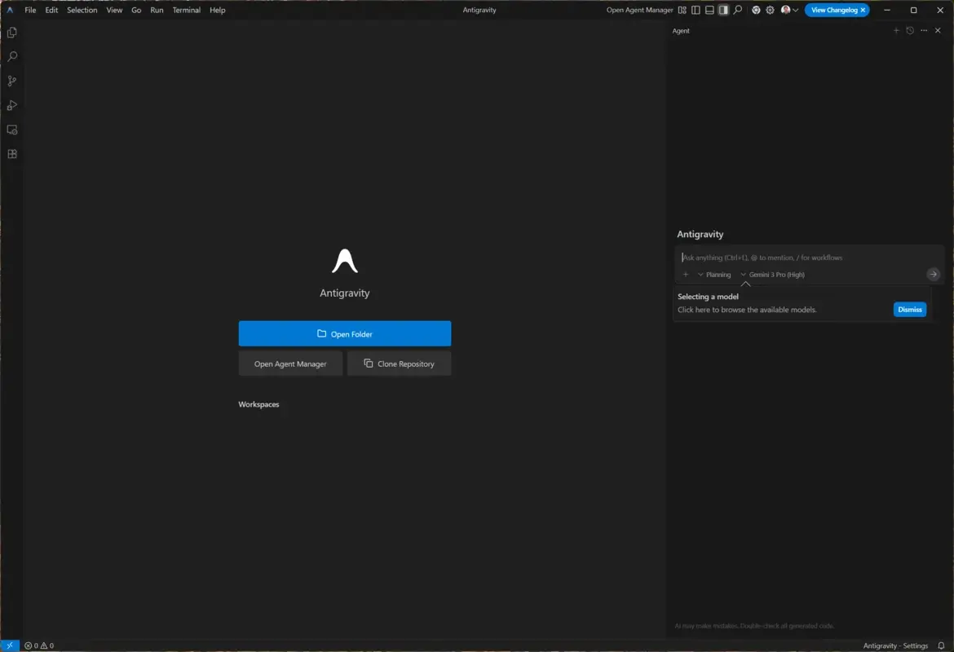Click the Open Folder button
The height and width of the screenshot is (652, 954).
click(x=344, y=333)
